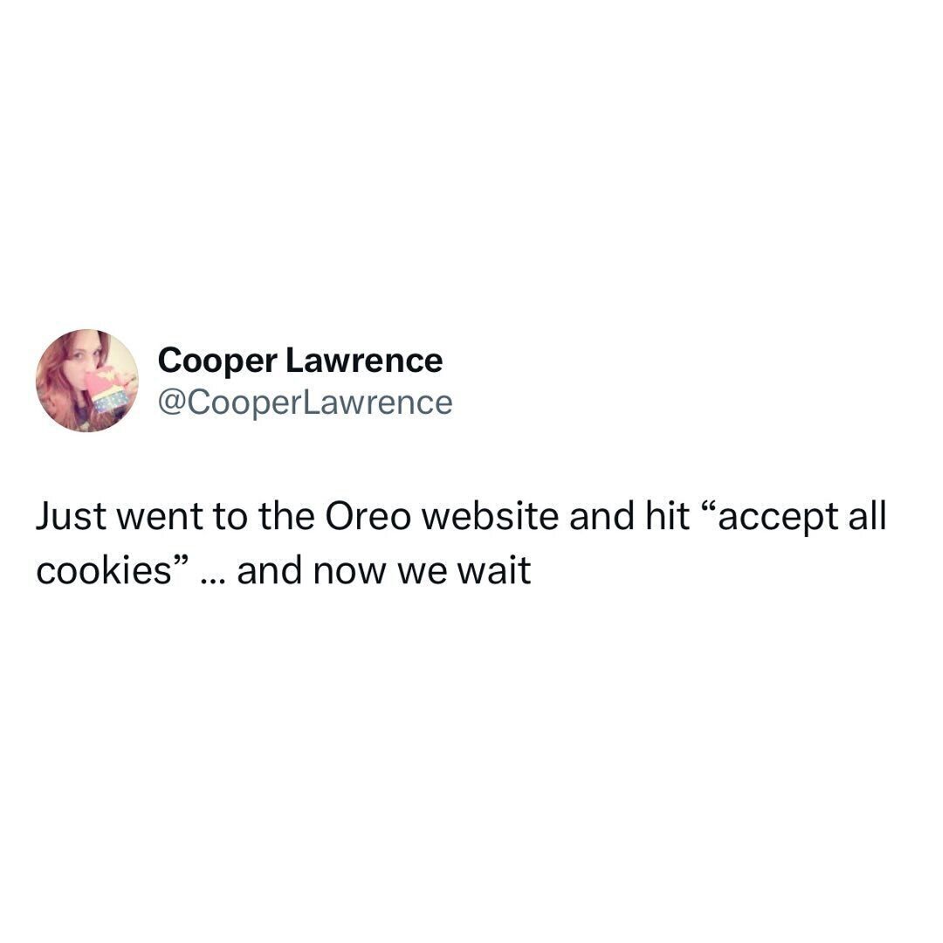Open the @CooperLawrence handle link
The image size is (943, 943).
[305, 403]
